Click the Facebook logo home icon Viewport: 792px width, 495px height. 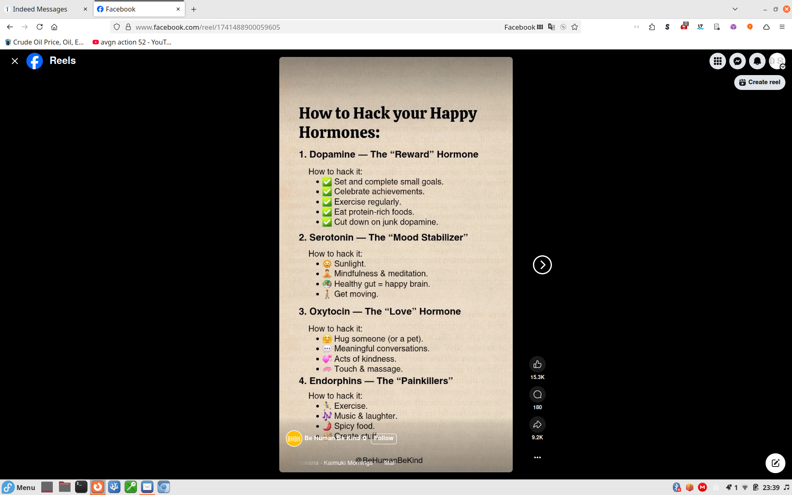[35, 61]
